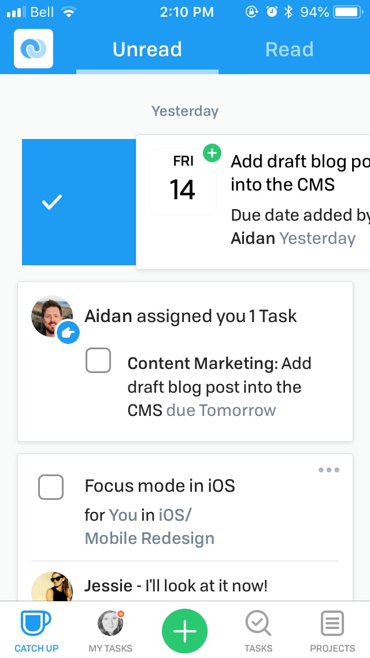Check the Content Marketing task checkbox
This screenshot has height=658, width=370.
98,360
